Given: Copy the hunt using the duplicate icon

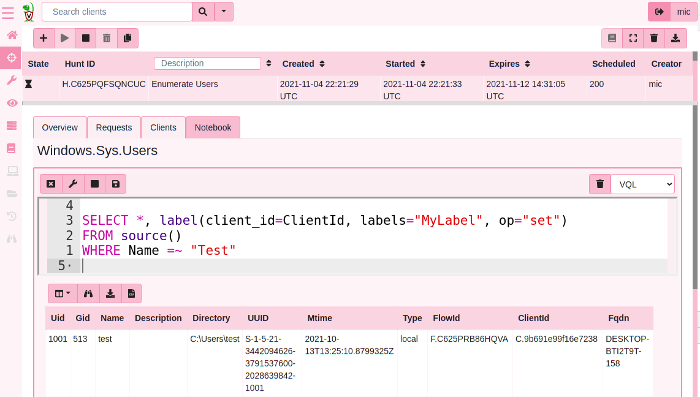Looking at the screenshot, I should (x=127, y=38).
